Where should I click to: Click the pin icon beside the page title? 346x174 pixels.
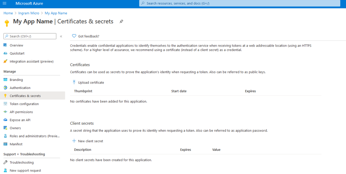tap(121, 21)
